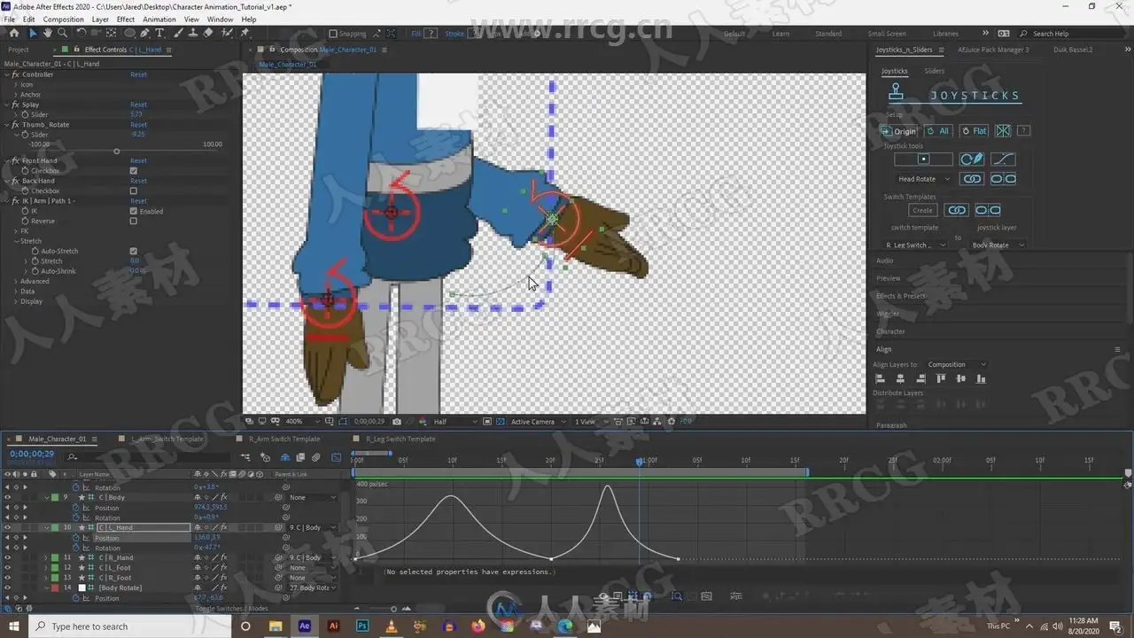
Task: Open the Head Rotate dropdown
Action: point(922,179)
